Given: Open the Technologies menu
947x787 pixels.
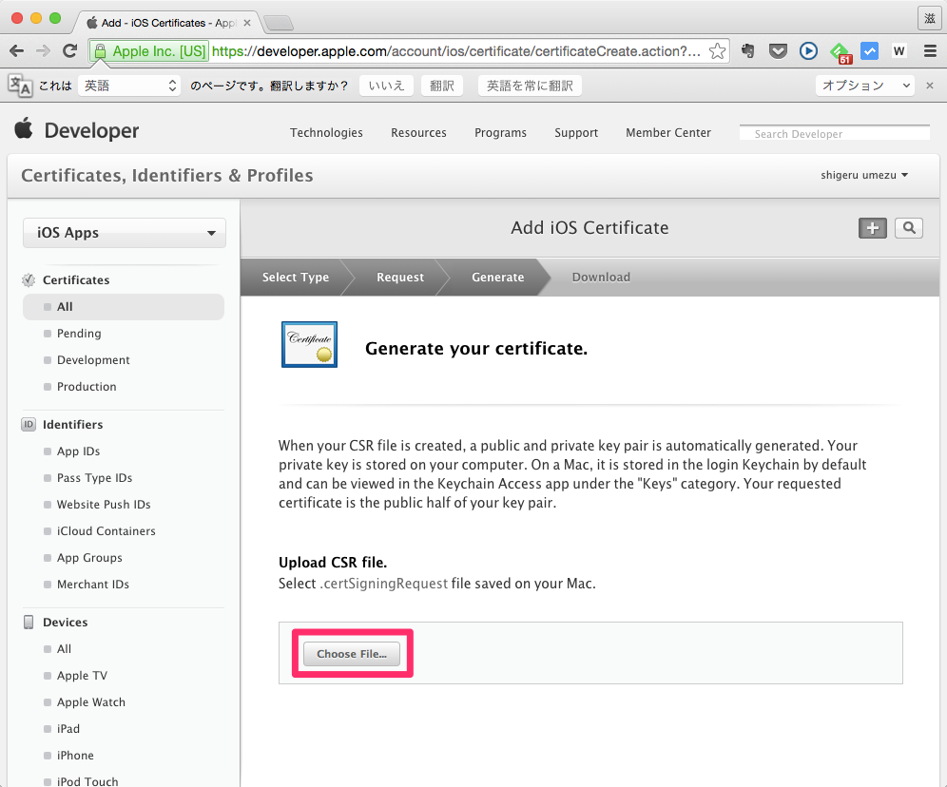Looking at the screenshot, I should (326, 133).
